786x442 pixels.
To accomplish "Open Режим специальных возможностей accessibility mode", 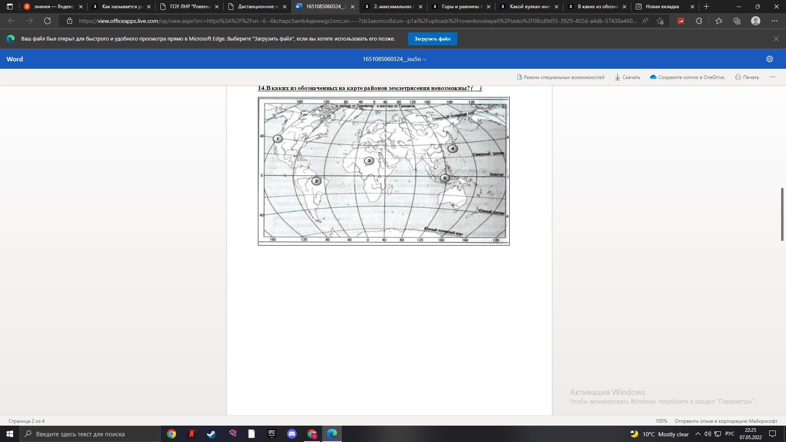I will [x=560, y=77].
